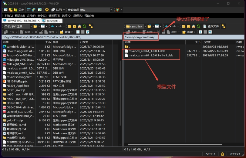Screen dimensions: 246x158
Task: Expand the queue (队列) dropdown arrow
Action: pos(64,10)
